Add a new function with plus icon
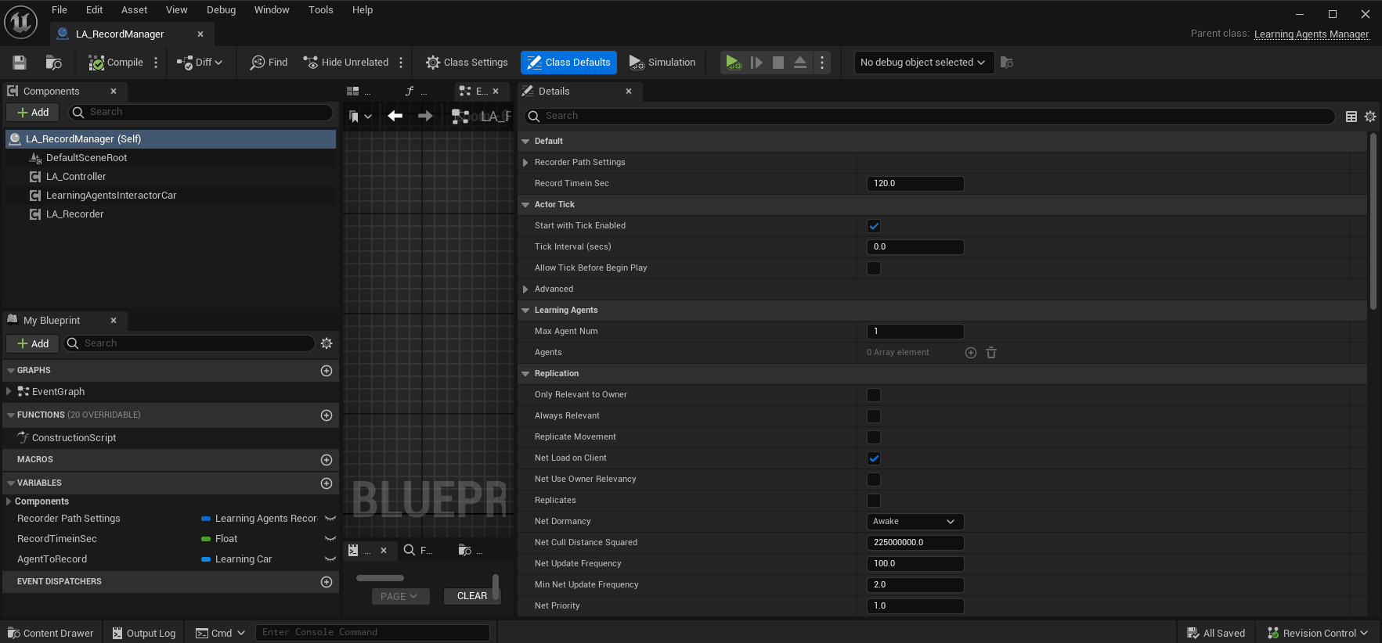The width and height of the screenshot is (1382, 643). [327, 415]
